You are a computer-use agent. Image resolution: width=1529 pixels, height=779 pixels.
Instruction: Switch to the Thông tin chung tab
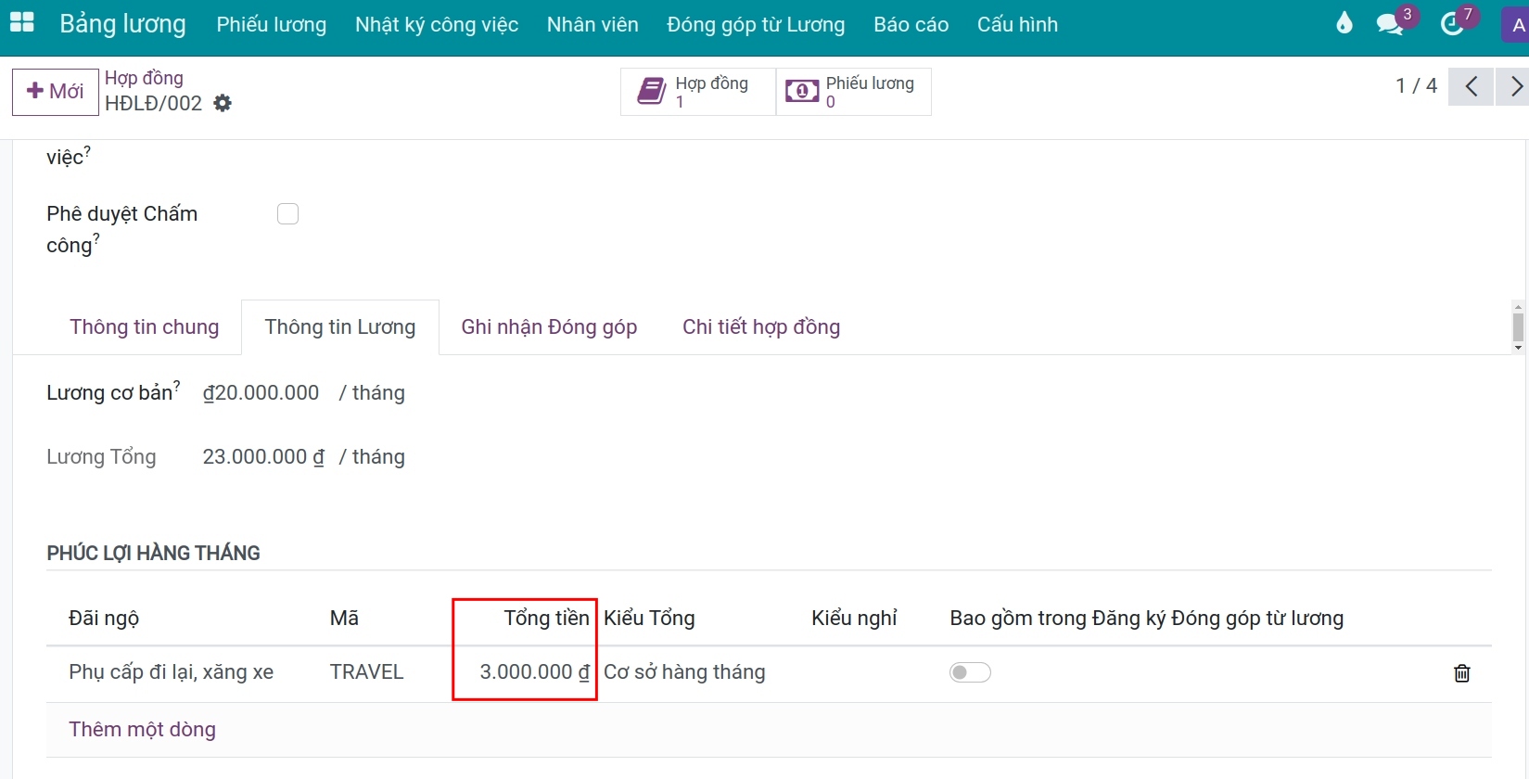click(x=145, y=327)
